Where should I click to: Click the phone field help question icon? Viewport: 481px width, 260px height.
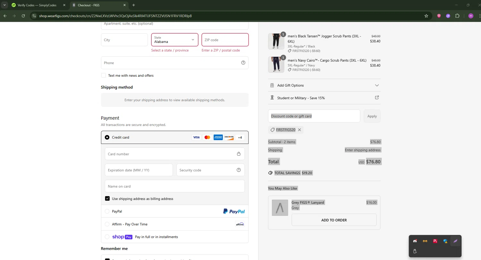[243, 63]
